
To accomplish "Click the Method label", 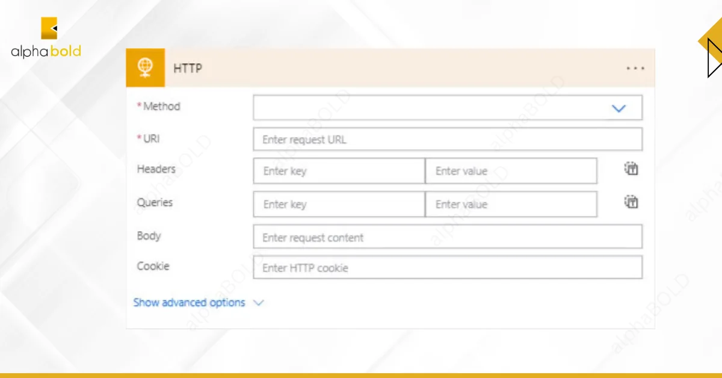I will (x=161, y=106).
